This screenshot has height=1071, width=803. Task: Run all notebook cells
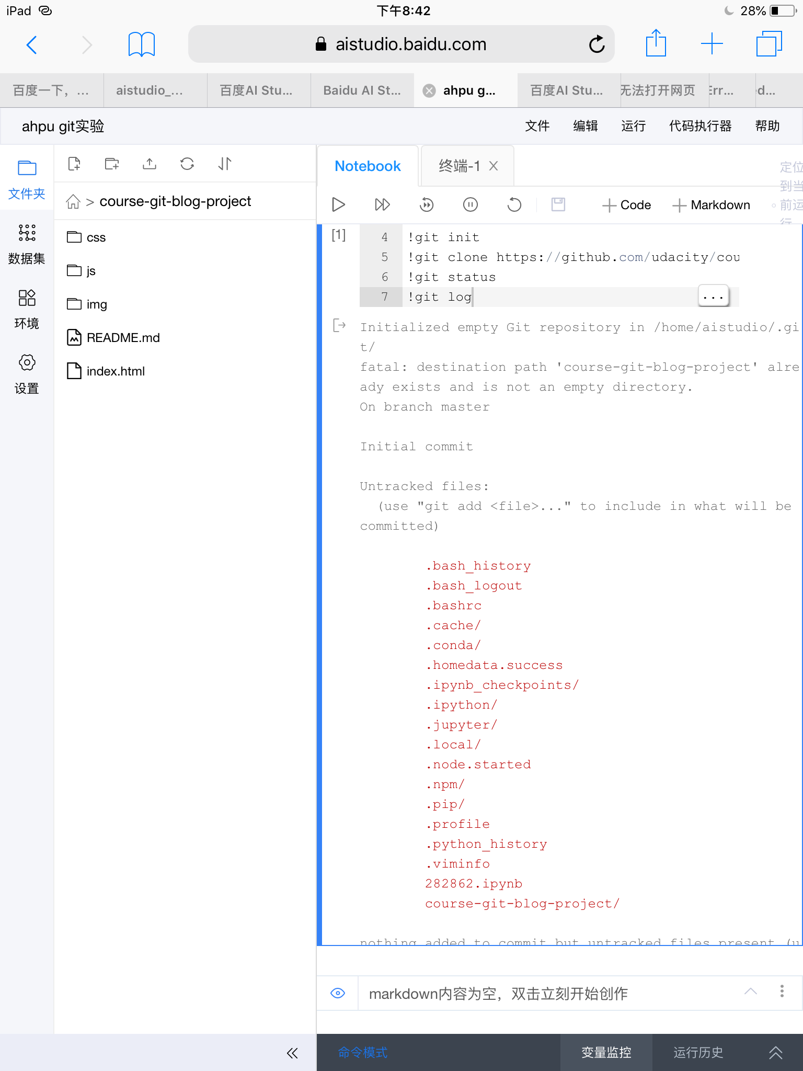[x=382, y=204]
